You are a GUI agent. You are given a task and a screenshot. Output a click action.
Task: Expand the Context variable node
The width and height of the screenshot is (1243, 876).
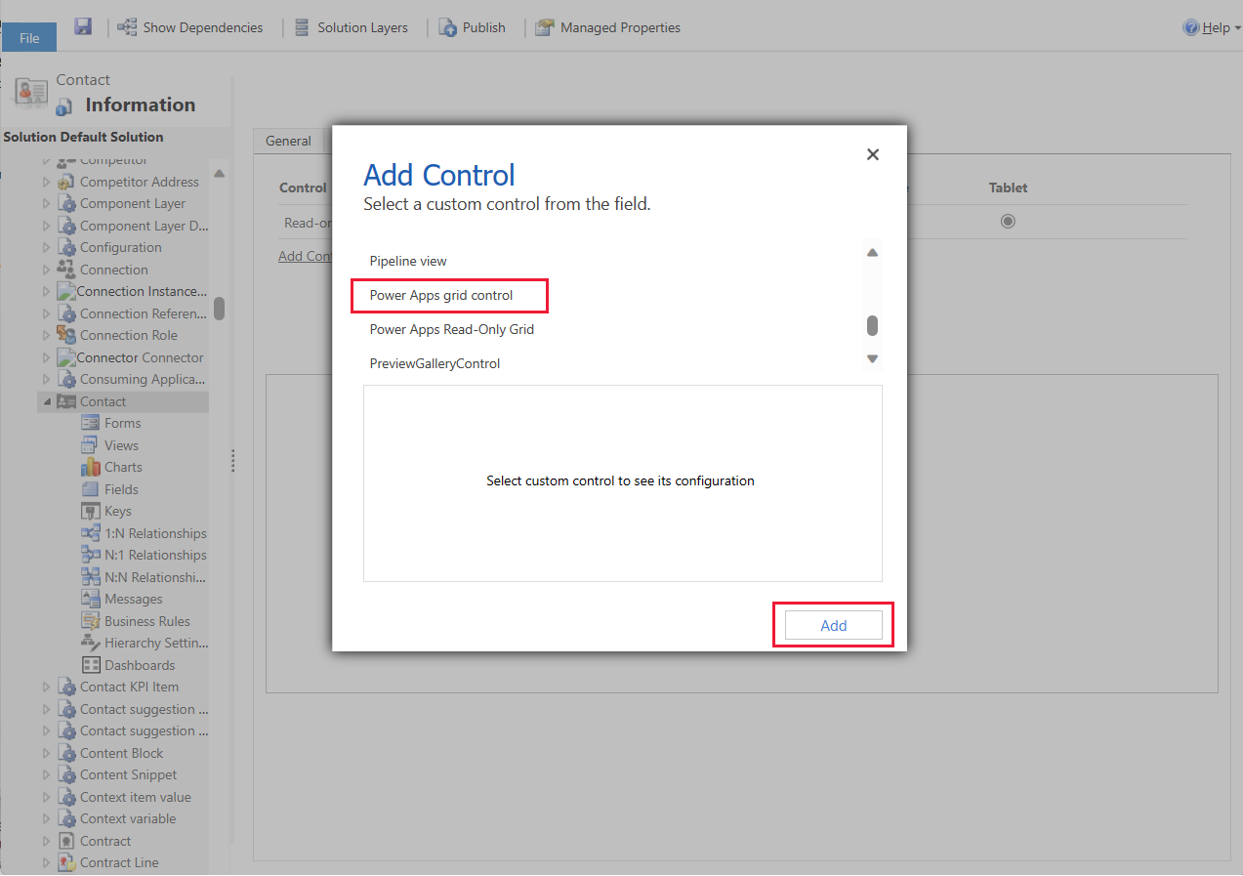46,818
